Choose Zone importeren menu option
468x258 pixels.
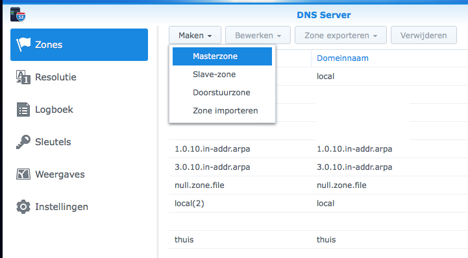pyautogui.click(x=222, y=111)
